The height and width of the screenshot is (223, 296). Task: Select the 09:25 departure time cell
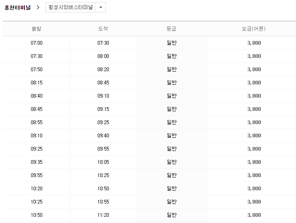[x=36, y=149]
